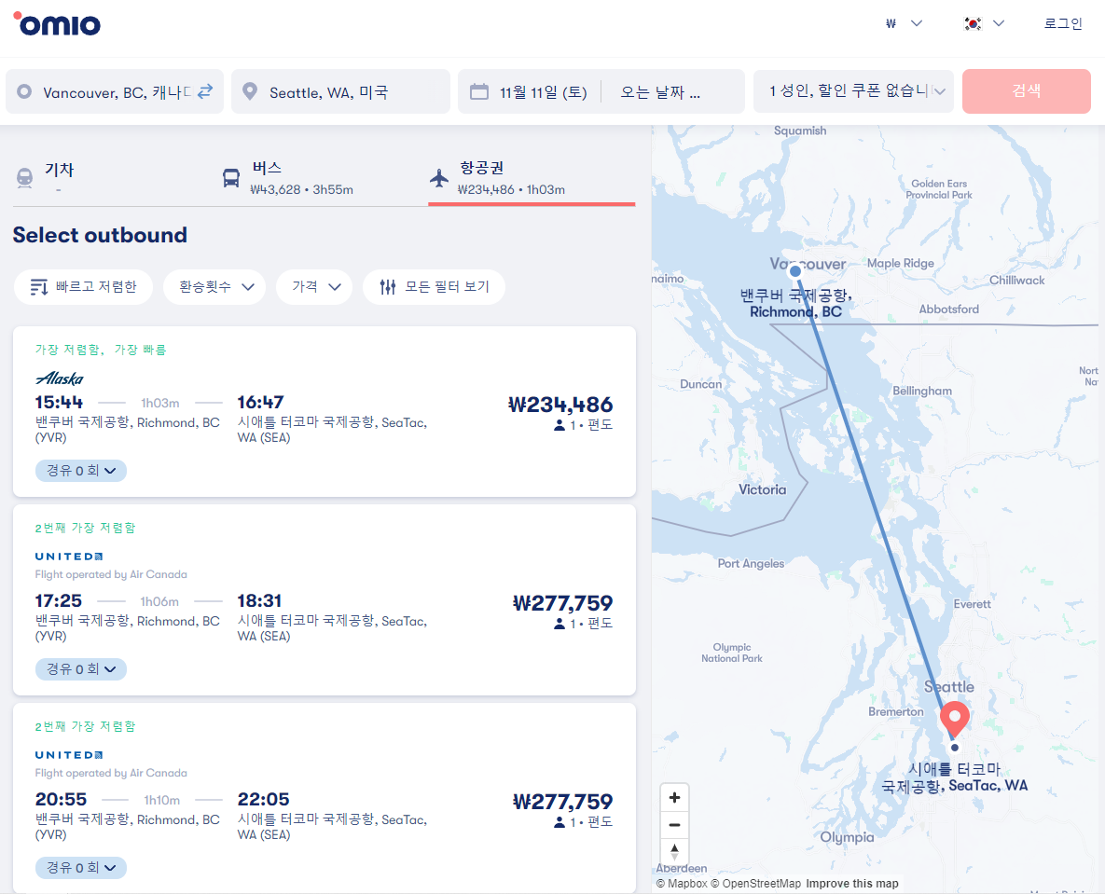Open the passengers 1 성인 dropdown

pos(853,90)
